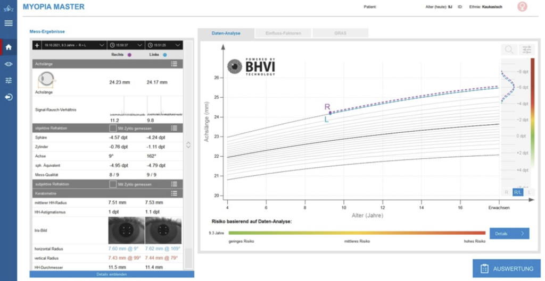Screen dimensions: 545x281
Task: Click the logout arrow icon in the sidebar
Action: pyautogui.click(x=9, y=97)
